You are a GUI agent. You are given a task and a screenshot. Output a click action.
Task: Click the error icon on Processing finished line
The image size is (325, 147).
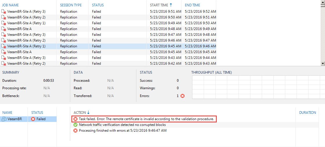(75, 131)
